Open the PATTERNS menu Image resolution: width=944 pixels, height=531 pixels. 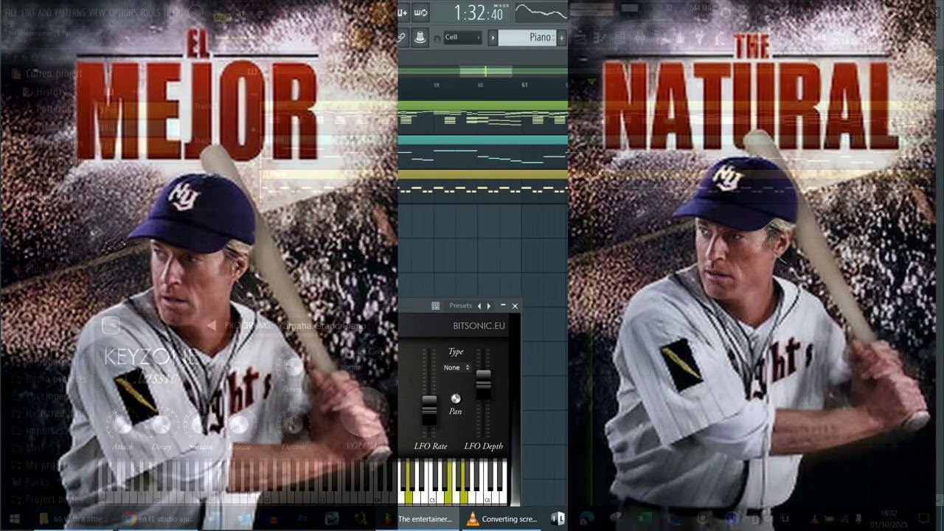point(69,13)
